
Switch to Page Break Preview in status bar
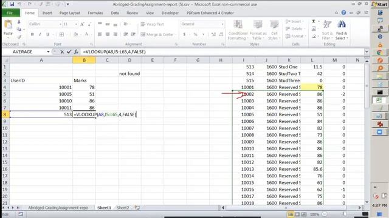[x=304, y=214]
